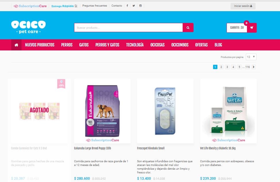Screen dimensions: 280x182
Task: Open the Facebook page icon
Action: (x=127, y=6)
